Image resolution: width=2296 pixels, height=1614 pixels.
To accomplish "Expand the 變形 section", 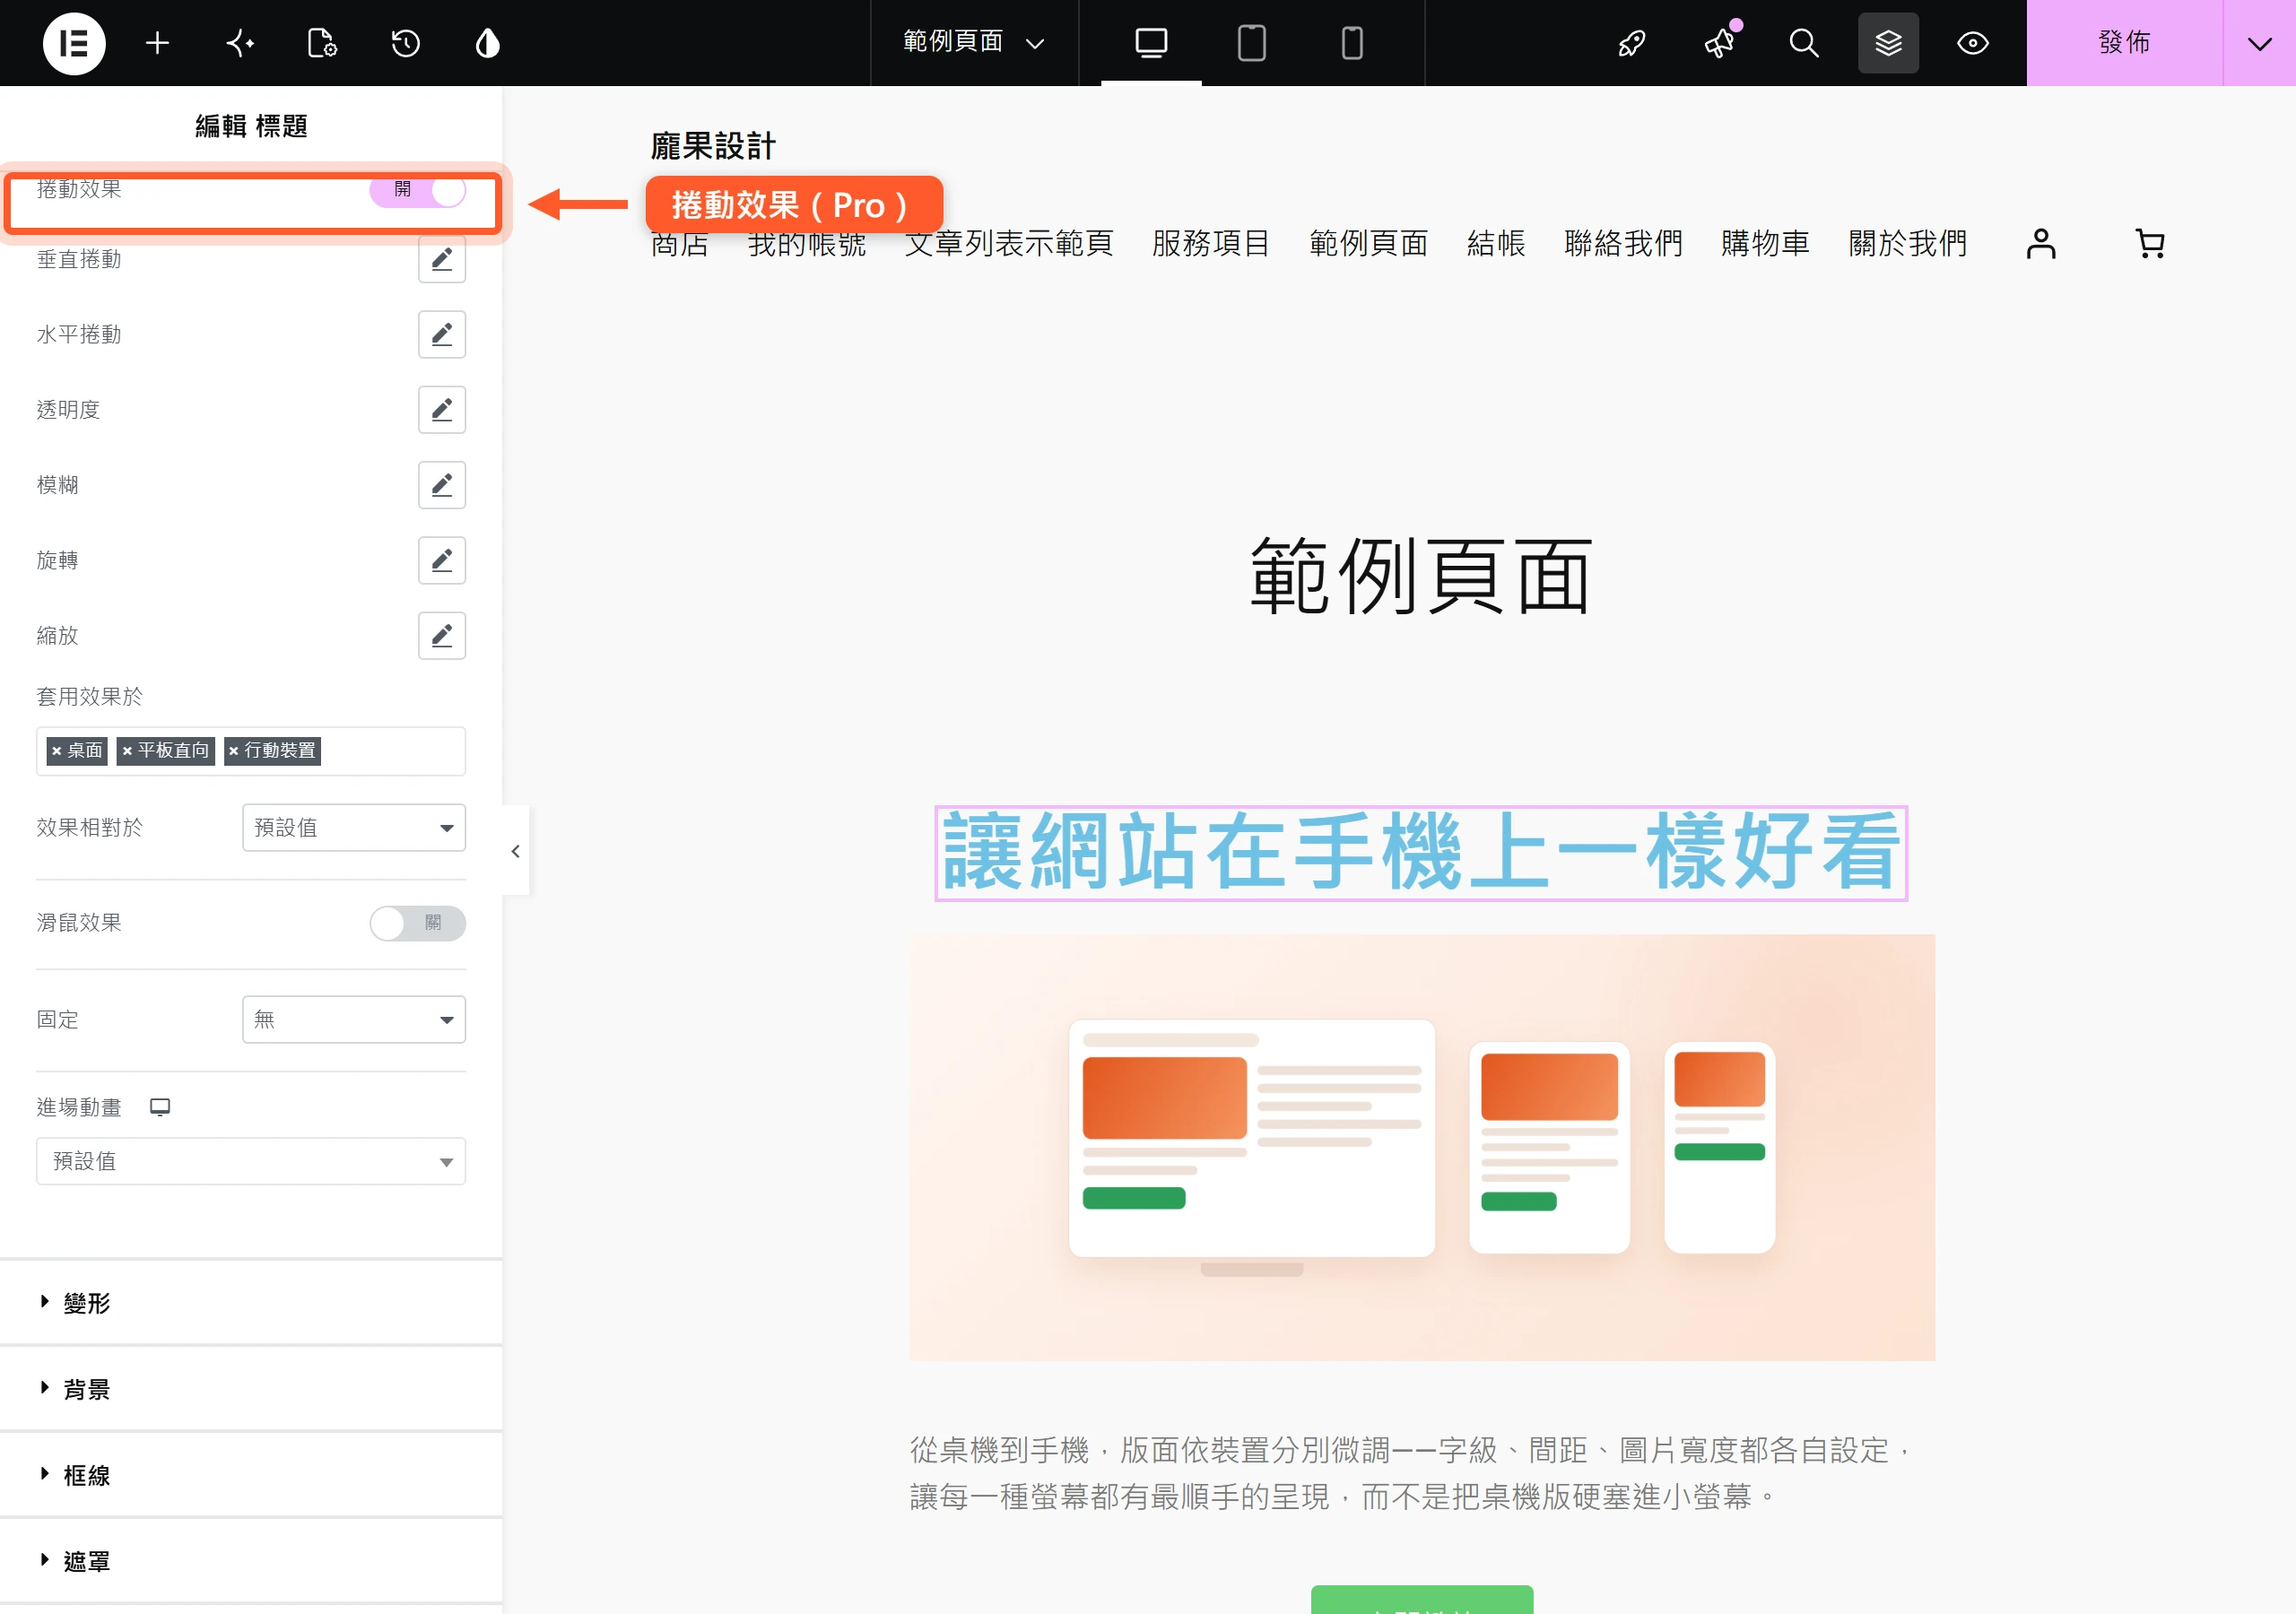I will coord(251,1302).
